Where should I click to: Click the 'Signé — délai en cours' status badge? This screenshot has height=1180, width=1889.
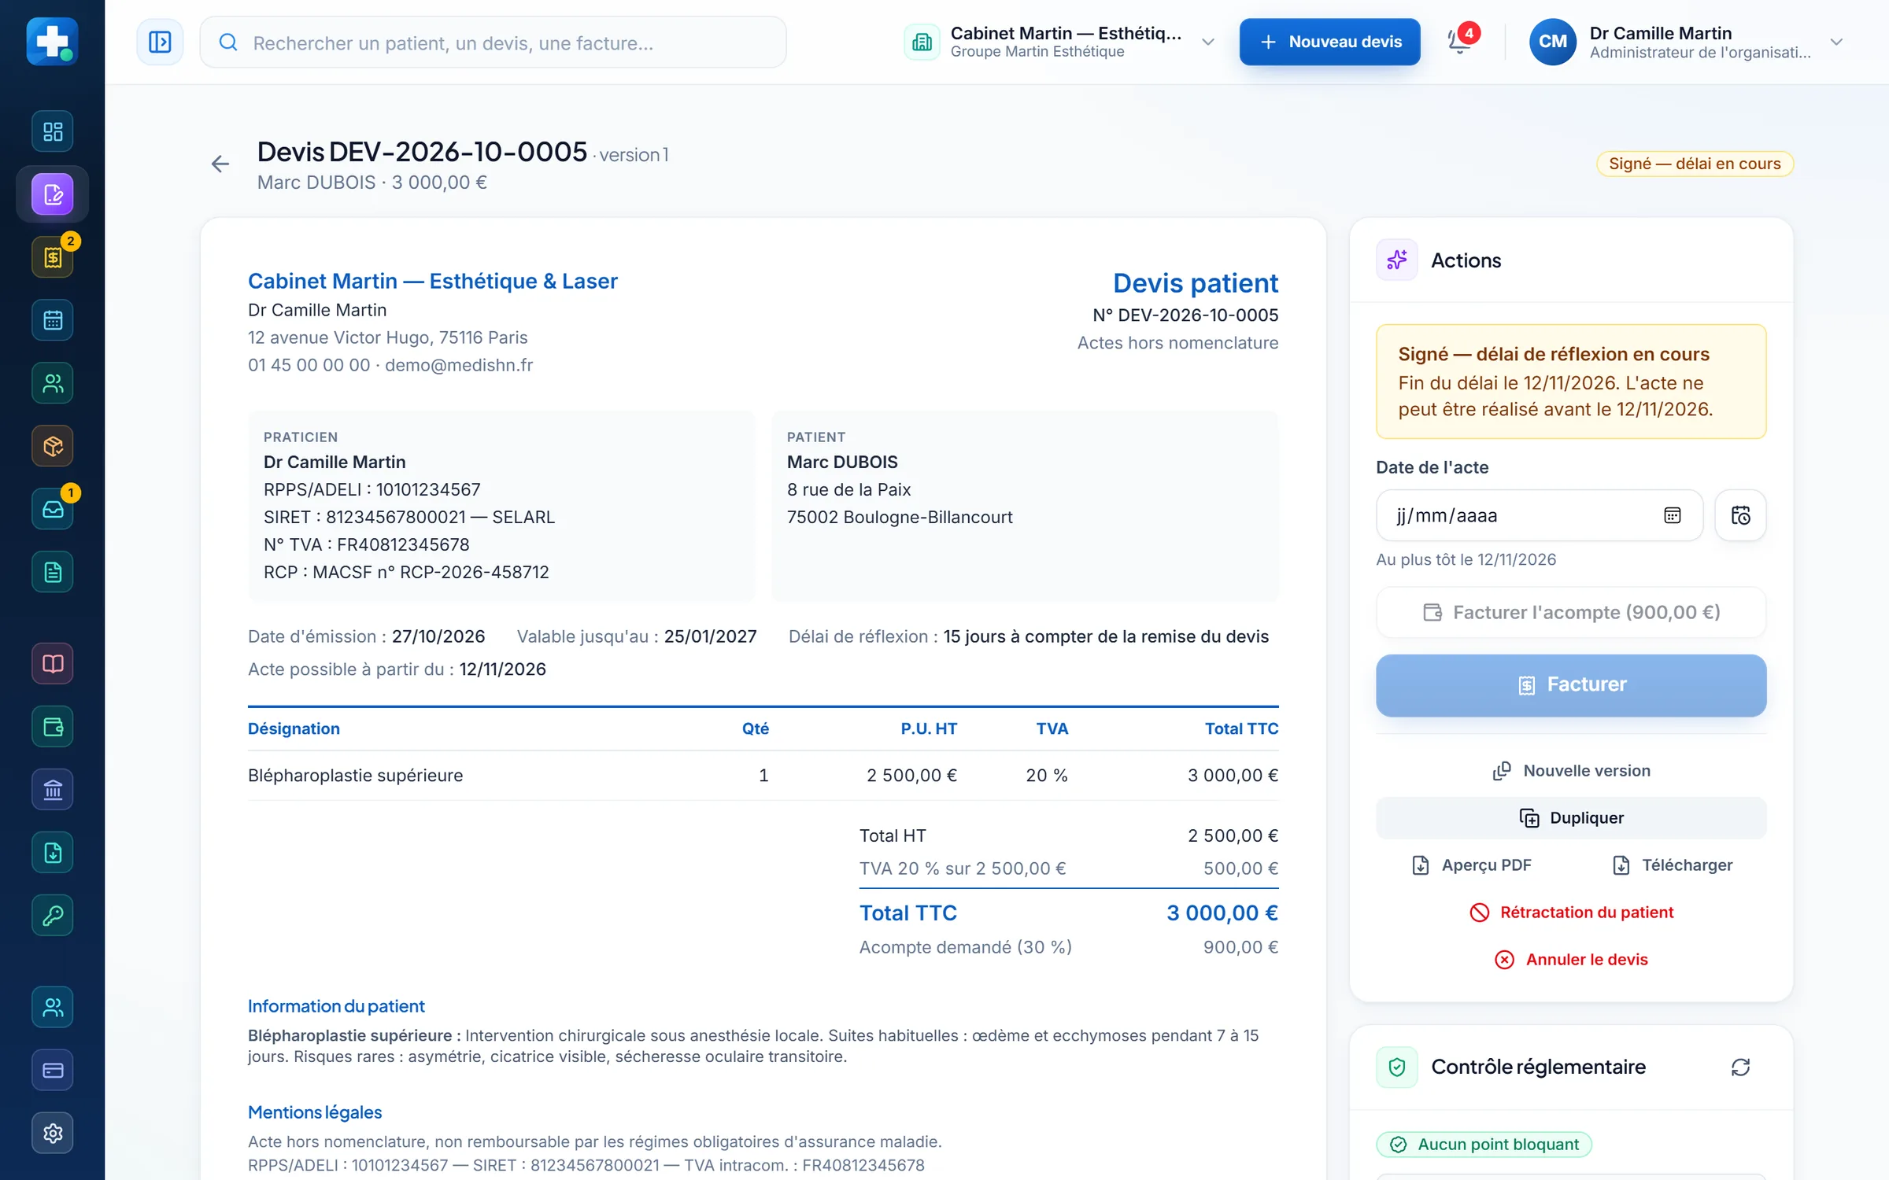[1695, 164]
